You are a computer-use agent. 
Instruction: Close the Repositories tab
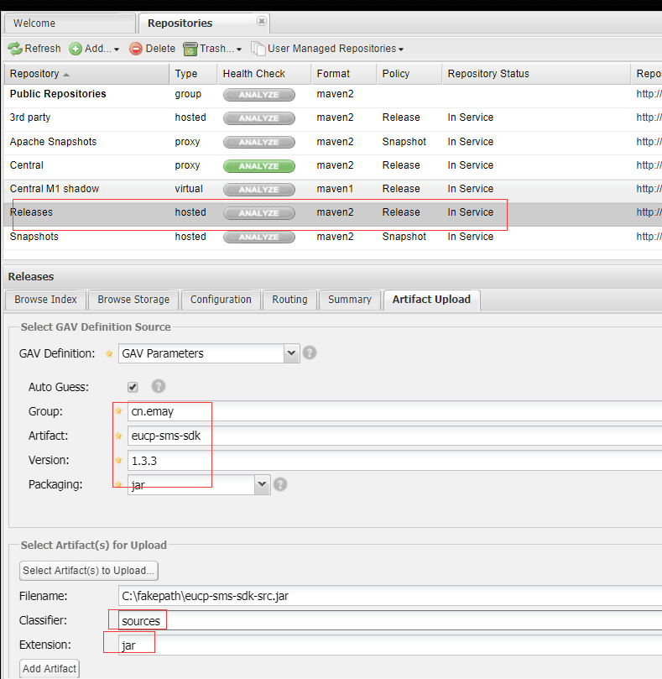click(262, 21)
